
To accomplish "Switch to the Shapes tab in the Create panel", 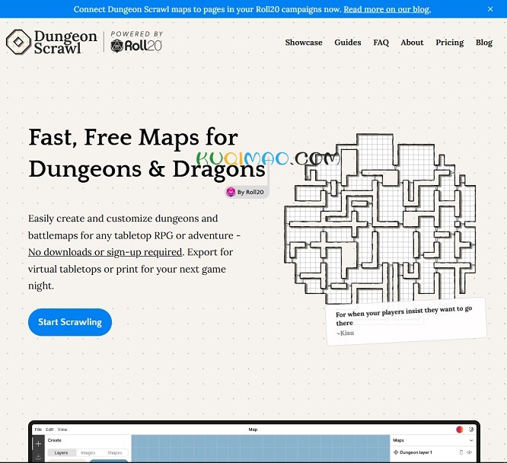I will tap(115, 452).
